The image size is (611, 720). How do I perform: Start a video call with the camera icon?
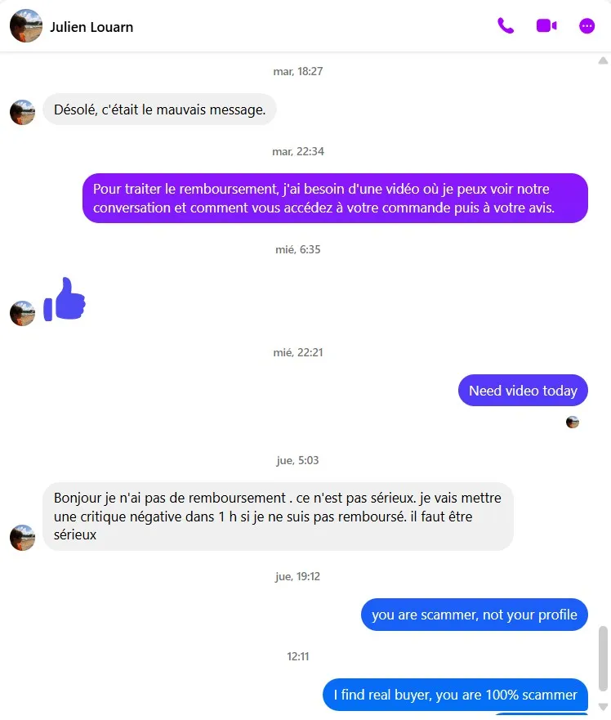click(x=546, y=25)
